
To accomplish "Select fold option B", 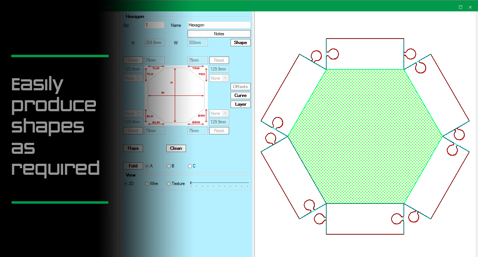I will (x=168, y=166).
